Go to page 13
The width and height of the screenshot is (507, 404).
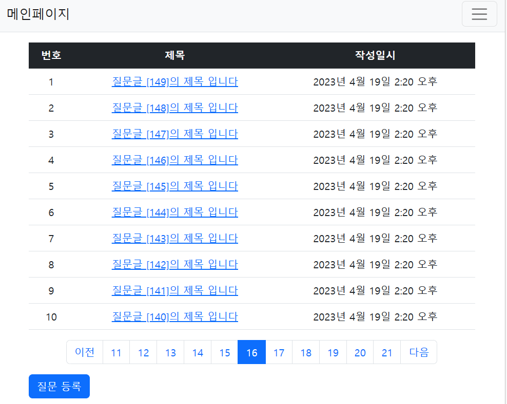coord(170,352)
